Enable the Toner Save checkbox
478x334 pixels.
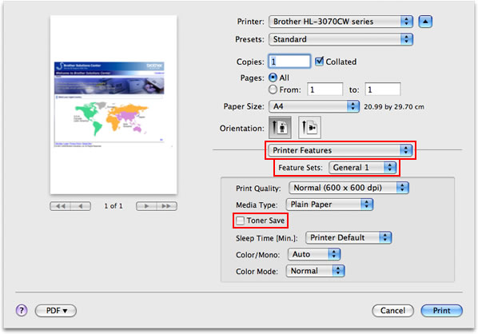241,221
